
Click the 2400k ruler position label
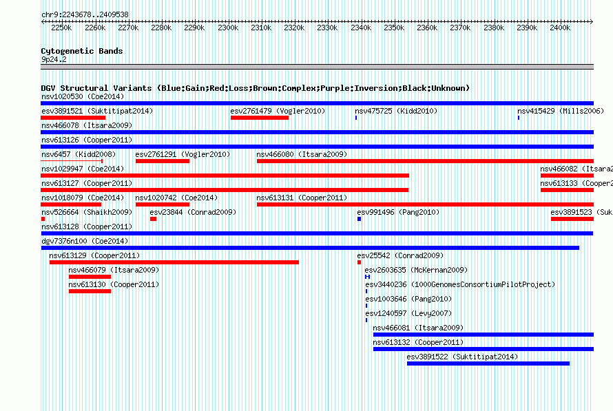point(560,28)
